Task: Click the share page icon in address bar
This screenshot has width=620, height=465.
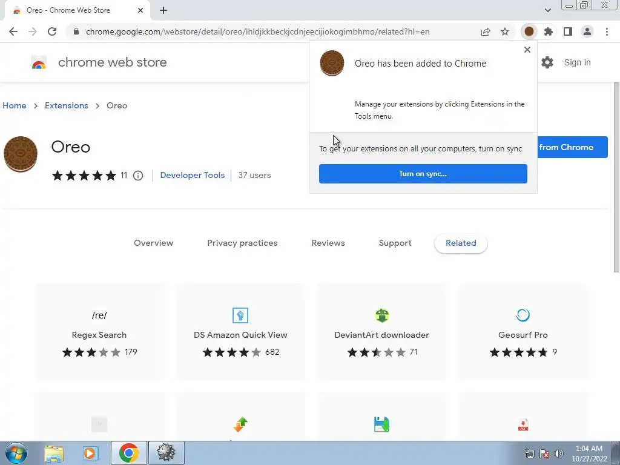Action: tap(486, 31)
